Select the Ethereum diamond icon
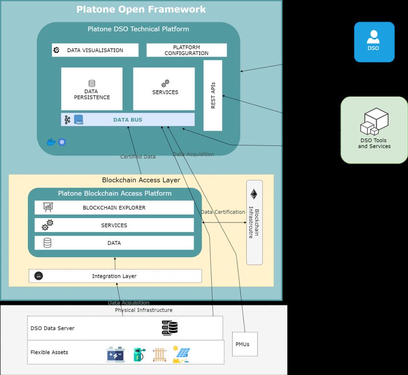This screenshot has width=408, height=375. (x=254, y=194)
